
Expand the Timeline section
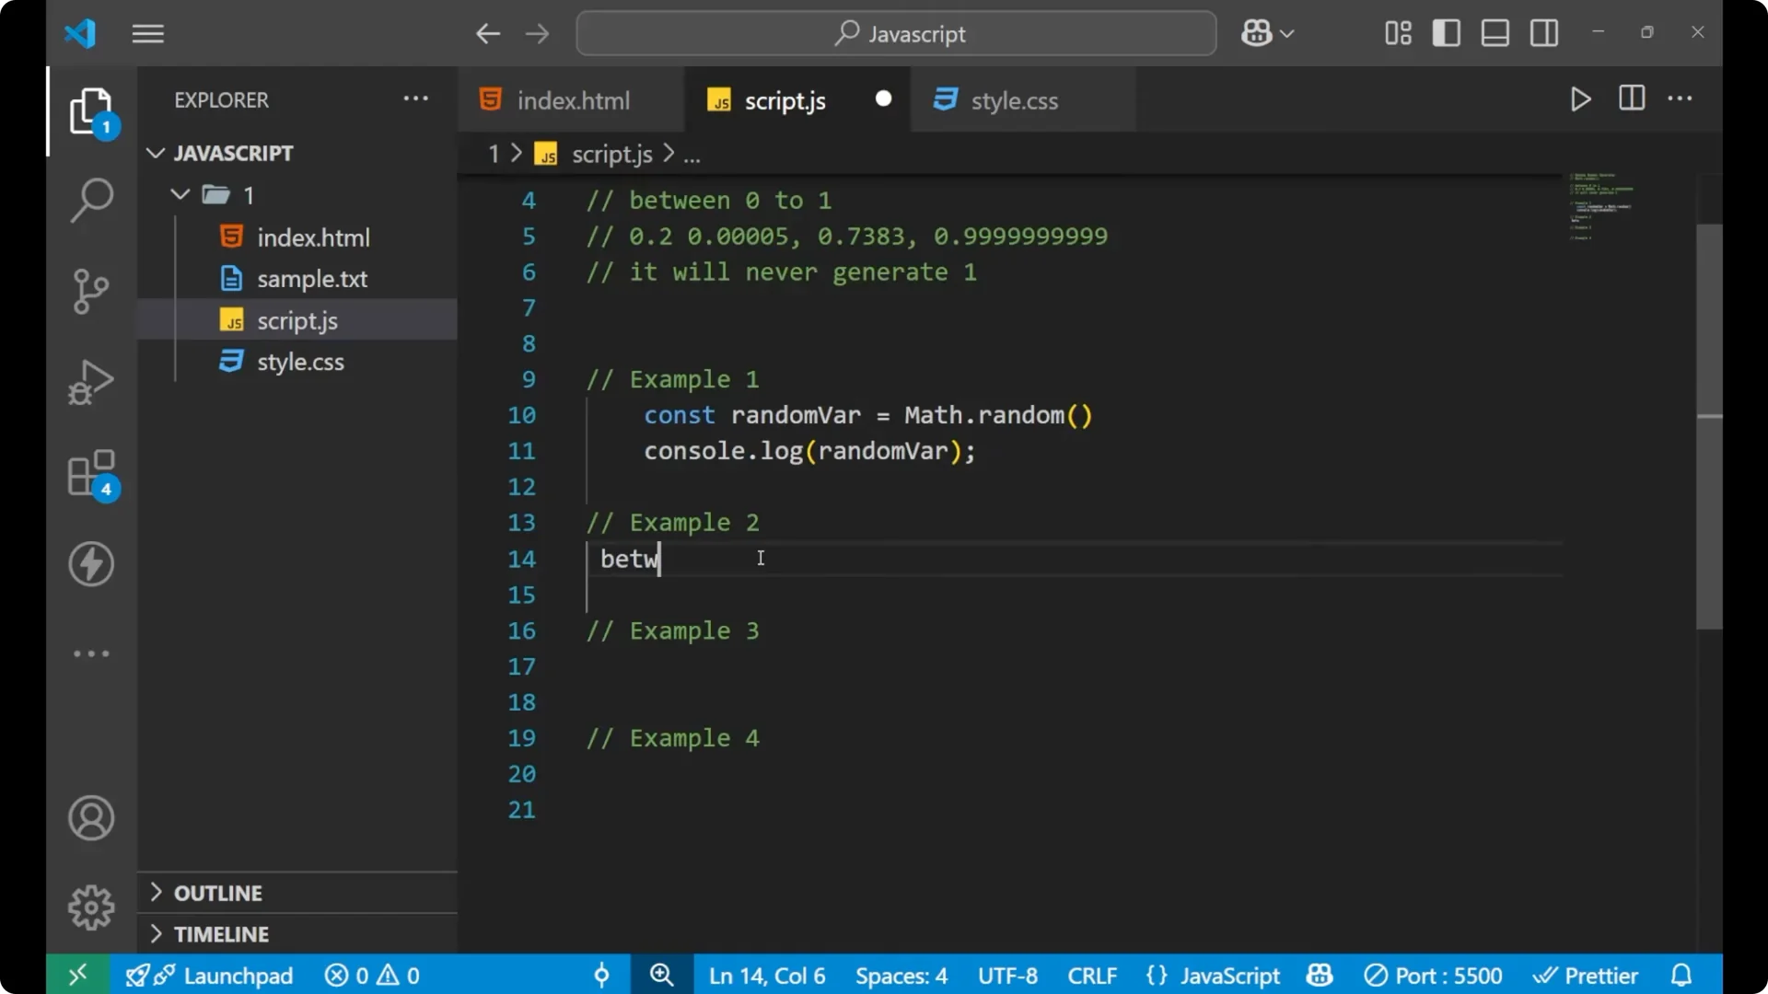point(222,933)
